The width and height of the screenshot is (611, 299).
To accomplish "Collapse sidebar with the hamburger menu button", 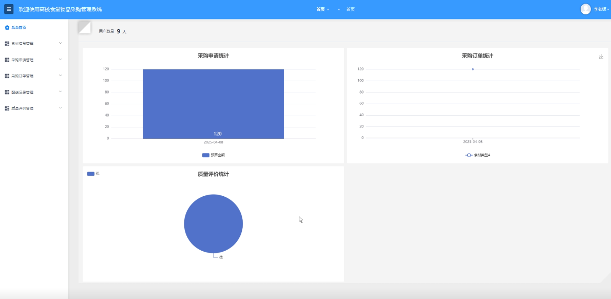I will [x=9, y=9].
